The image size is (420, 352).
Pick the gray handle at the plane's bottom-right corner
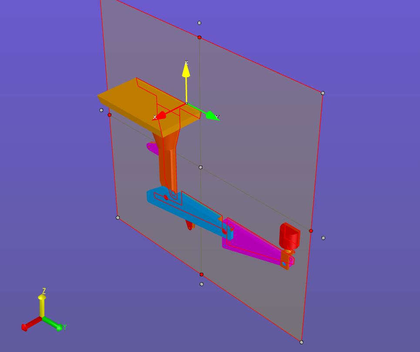301,342
